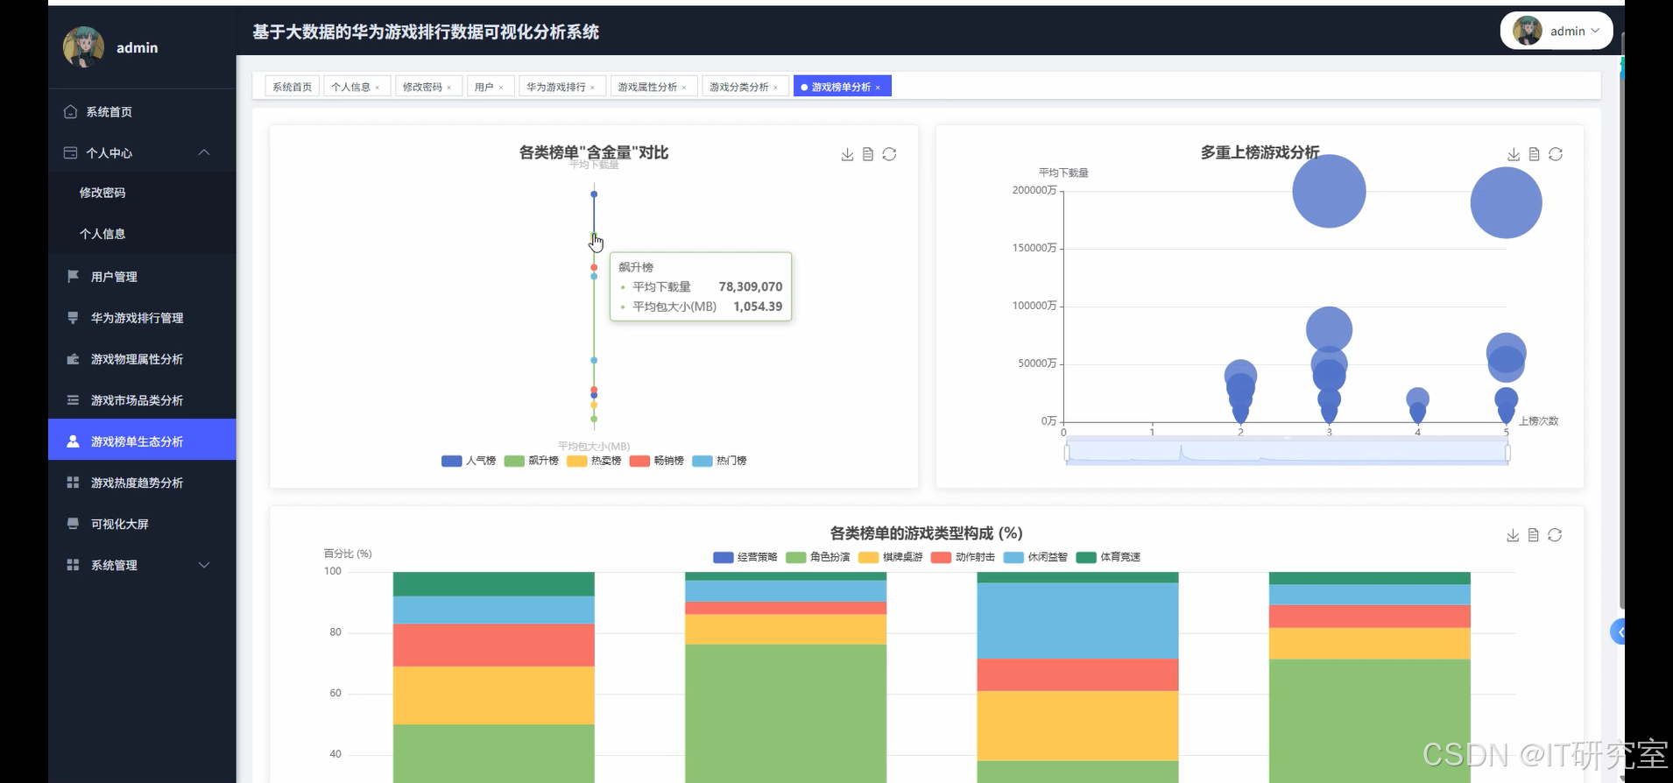Click the topmost blue data point in 含金量 chart
The height and width of the screenshot is (783, 1673).
point(594,194)
